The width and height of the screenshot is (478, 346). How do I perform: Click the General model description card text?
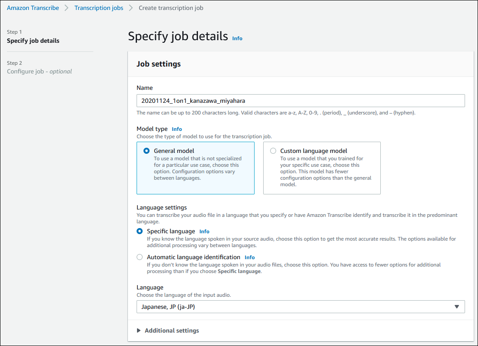(198, 168)
